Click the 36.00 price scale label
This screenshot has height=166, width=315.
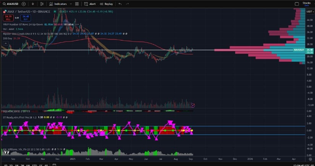310,32
